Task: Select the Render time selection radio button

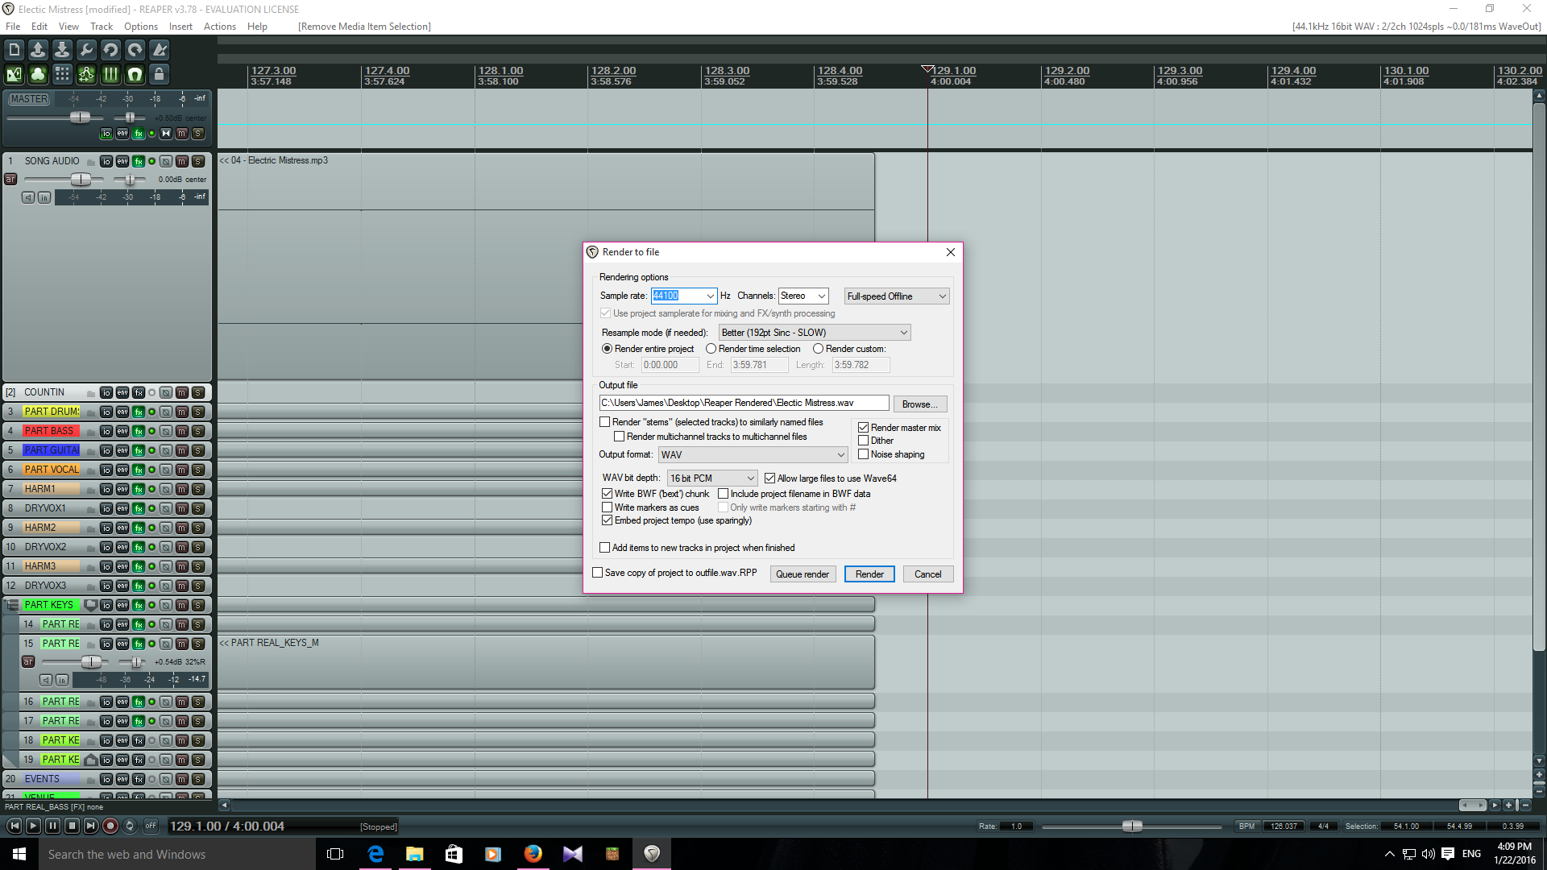Action: (x=711, y=349)
